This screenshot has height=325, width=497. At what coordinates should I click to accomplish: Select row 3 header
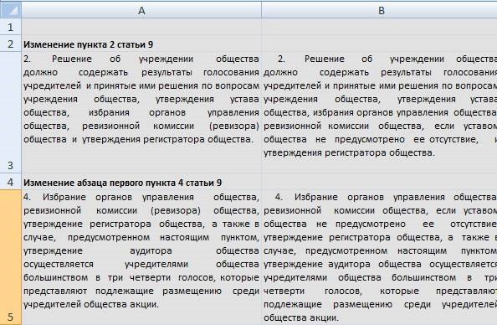coord(11,112)
